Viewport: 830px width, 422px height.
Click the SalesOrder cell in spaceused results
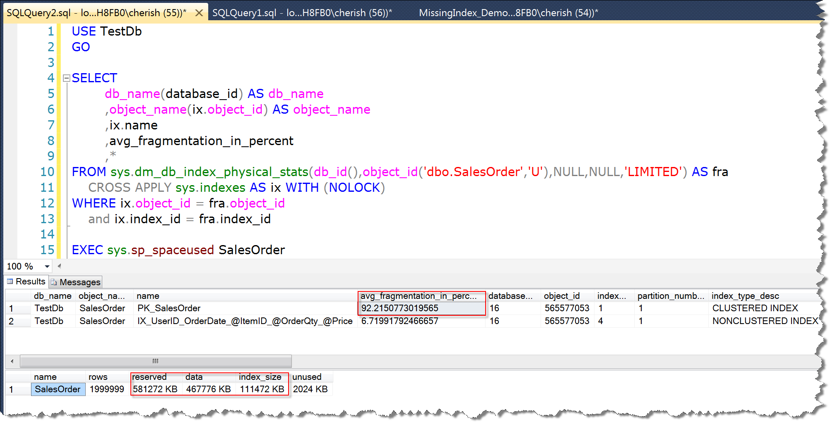(x=58, y=389)
